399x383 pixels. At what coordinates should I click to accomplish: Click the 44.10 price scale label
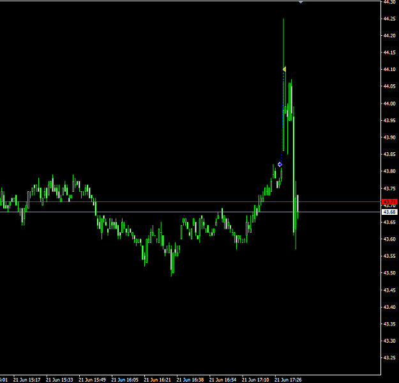coord(389,69)
